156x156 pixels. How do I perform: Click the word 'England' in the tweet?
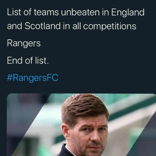tap(128, 12)
